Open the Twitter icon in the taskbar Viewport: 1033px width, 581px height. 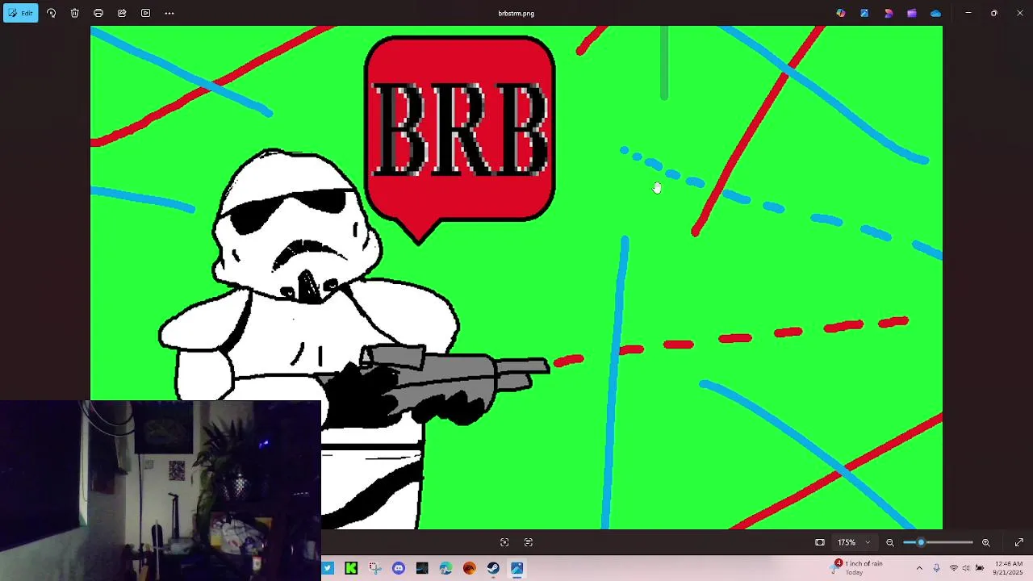point(328,568)
